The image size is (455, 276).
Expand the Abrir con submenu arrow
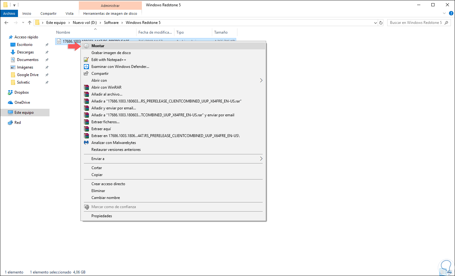tap(261, 80)
